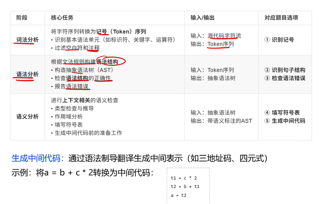Image resolution: width=319 pixels, height=204 pixels.
Task: Select the 语法分析 stage cell
Action: click(27, 74)
